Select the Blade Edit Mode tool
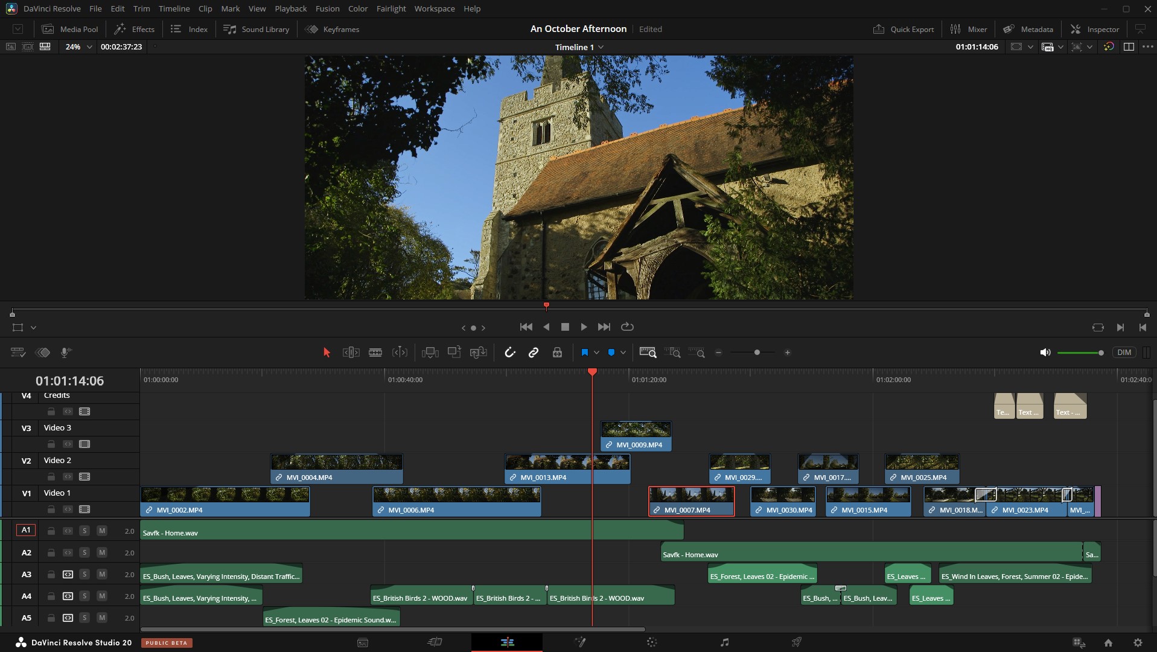 click(375, 353)
